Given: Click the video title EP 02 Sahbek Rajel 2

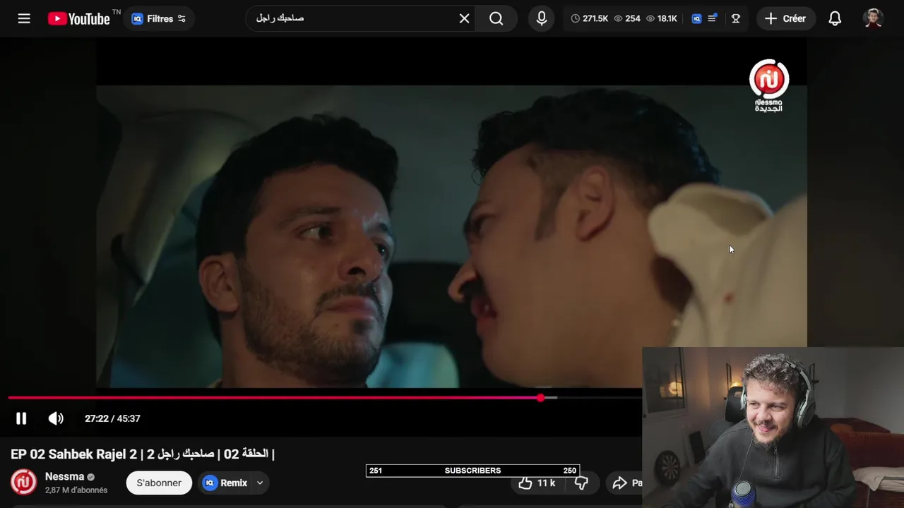Looking at the screenshot, I should coord(143,454).
